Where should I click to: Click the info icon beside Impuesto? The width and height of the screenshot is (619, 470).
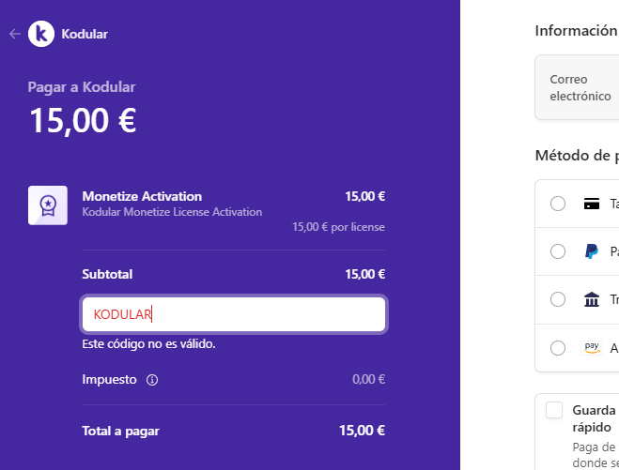click(x=152, y=380)
